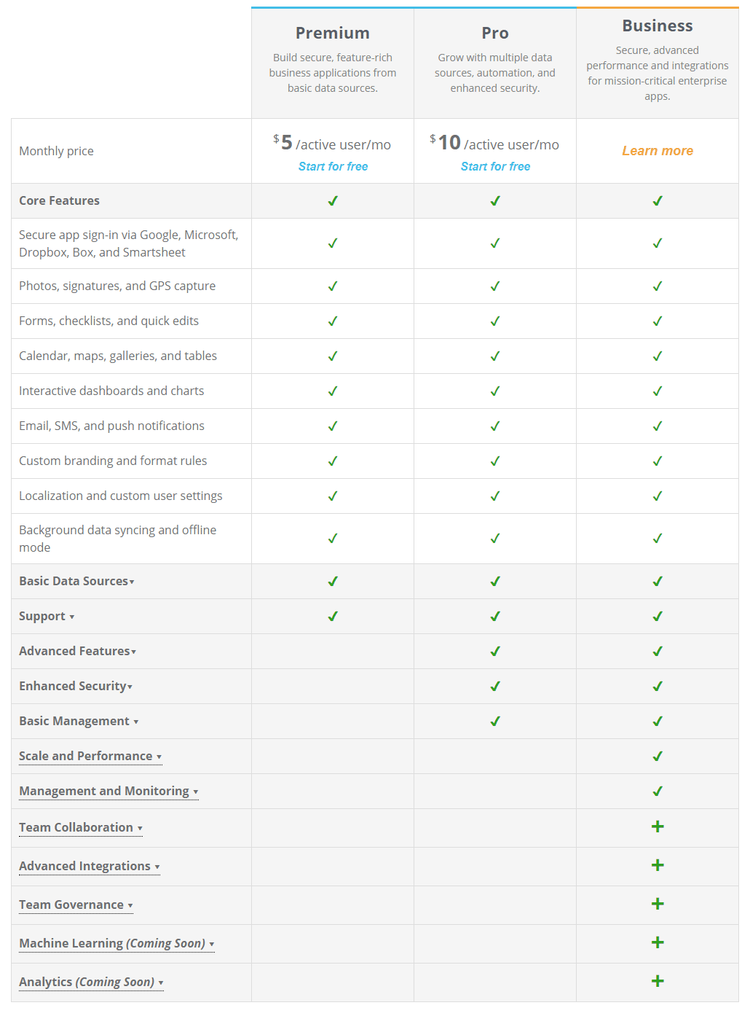Click the Basic Management checkmark under Pro
750x1016 pixels.
coord(494,721)
